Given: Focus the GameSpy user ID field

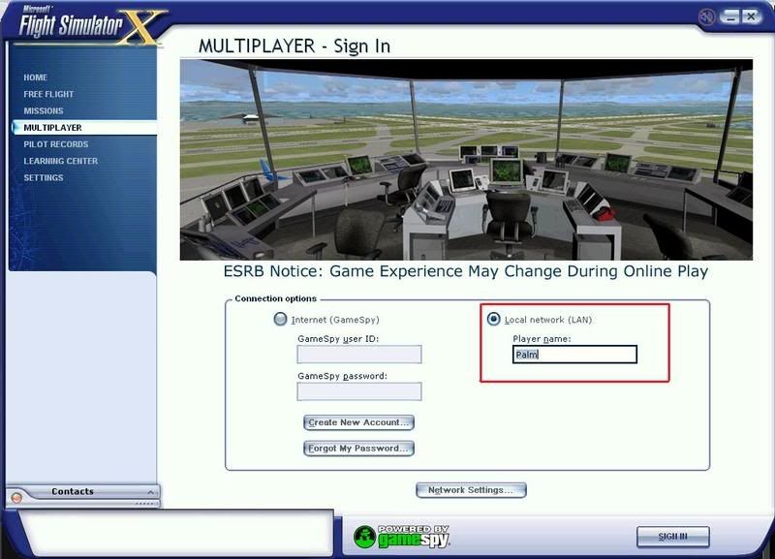Looking at the screenshot, I should coord(359,355).
